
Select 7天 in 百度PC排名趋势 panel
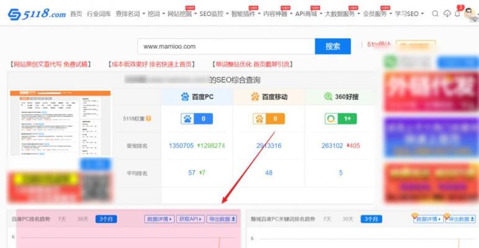pos(62,219)
